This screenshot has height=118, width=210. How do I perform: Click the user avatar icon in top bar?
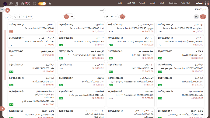[5, 4]
